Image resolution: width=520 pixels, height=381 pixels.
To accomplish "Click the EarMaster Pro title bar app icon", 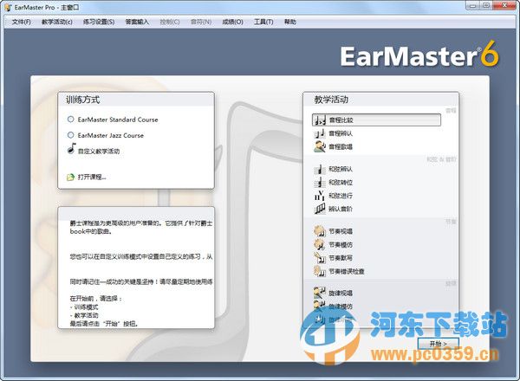I will [8, 7].
